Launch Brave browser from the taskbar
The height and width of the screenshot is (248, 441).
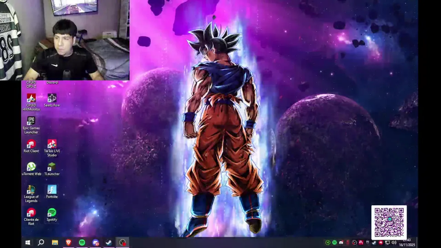68,242
